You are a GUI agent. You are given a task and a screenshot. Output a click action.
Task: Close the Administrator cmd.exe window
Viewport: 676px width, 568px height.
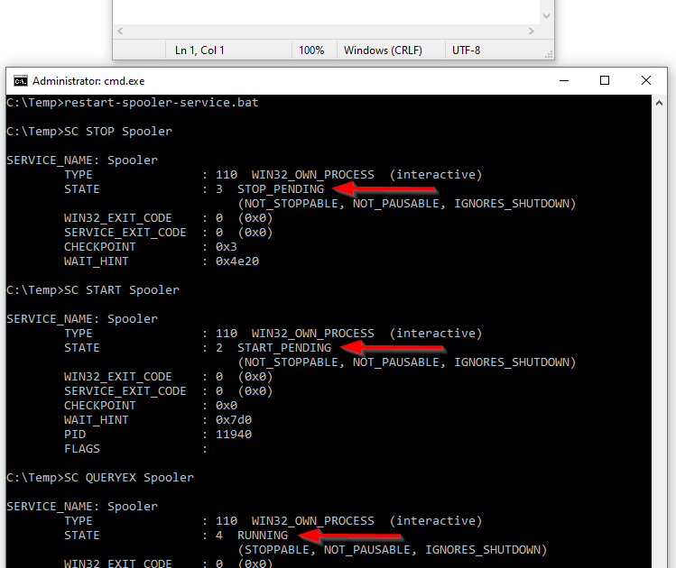pyautogui.click(x=646, y=80)
